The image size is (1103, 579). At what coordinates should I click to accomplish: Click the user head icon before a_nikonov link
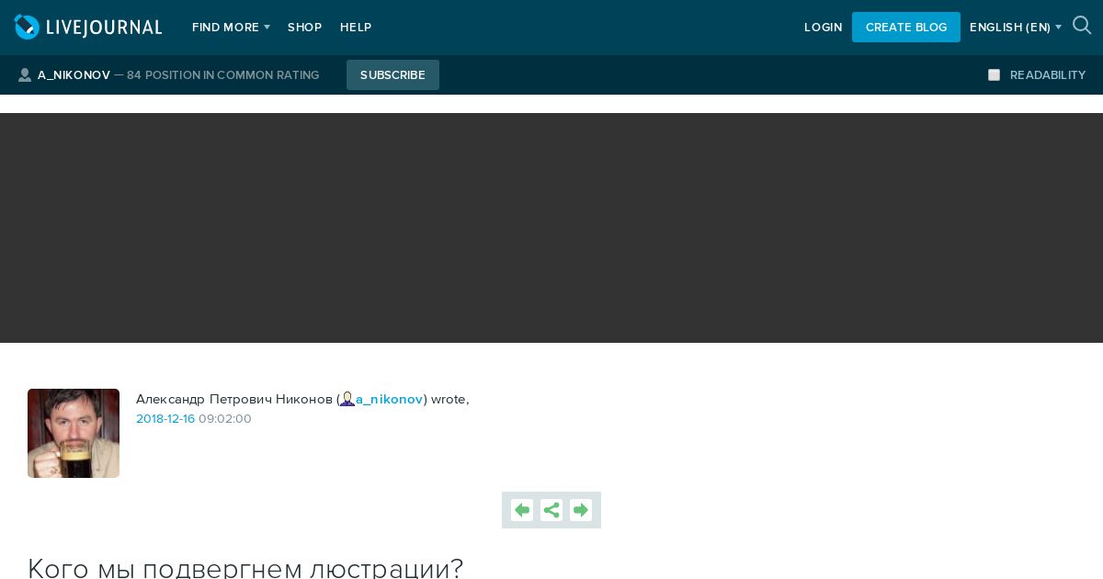[347, 399]
